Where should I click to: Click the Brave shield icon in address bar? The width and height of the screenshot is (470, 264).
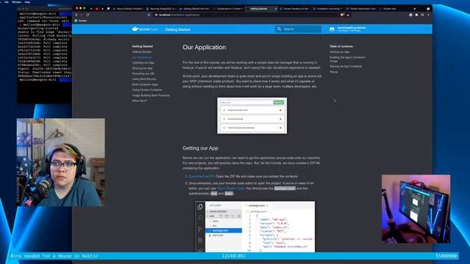tap(342, 15)
